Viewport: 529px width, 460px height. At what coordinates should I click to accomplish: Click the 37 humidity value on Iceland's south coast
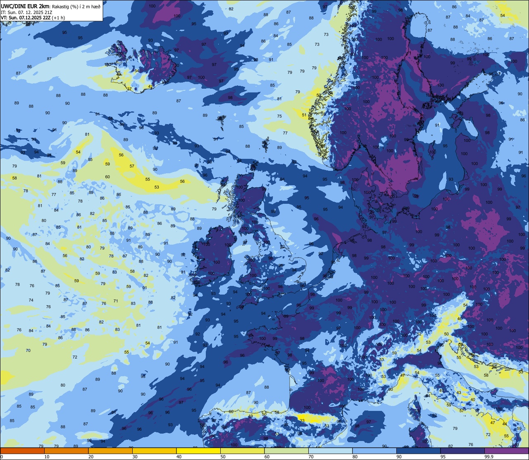pyautogui.click(x=129, y=89)
